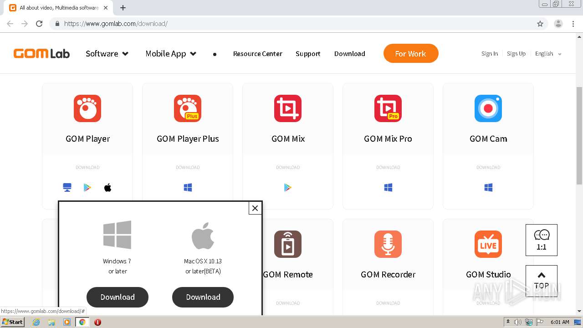Viewport: 583px width, 328px height.
Task: Expand the Software dropdown menu
Action: (107, 54)
